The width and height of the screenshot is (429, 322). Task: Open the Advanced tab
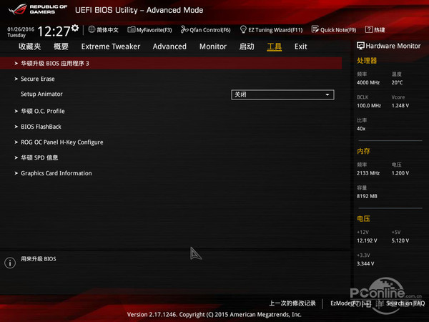point(169,47)
